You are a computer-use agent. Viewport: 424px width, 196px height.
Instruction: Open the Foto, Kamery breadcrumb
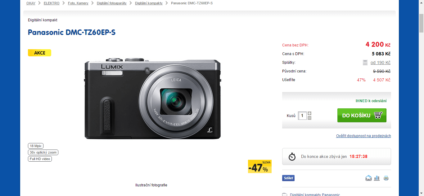pos(78,3)
